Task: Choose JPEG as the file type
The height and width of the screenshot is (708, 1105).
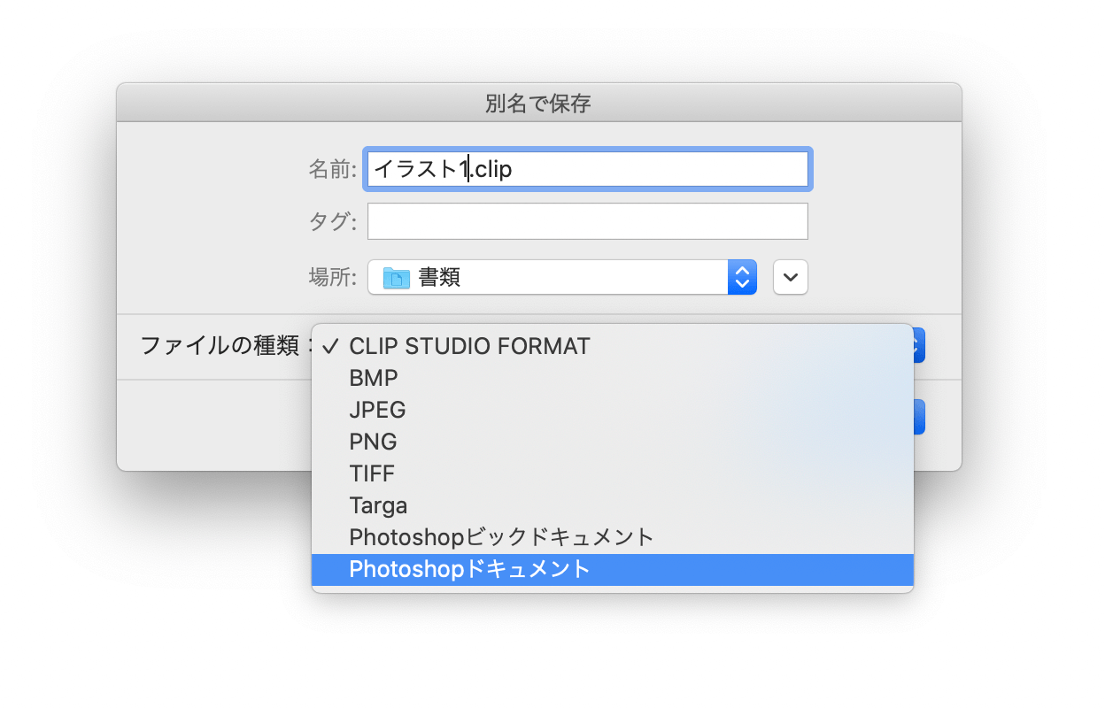Action: [x=378, y=410]
